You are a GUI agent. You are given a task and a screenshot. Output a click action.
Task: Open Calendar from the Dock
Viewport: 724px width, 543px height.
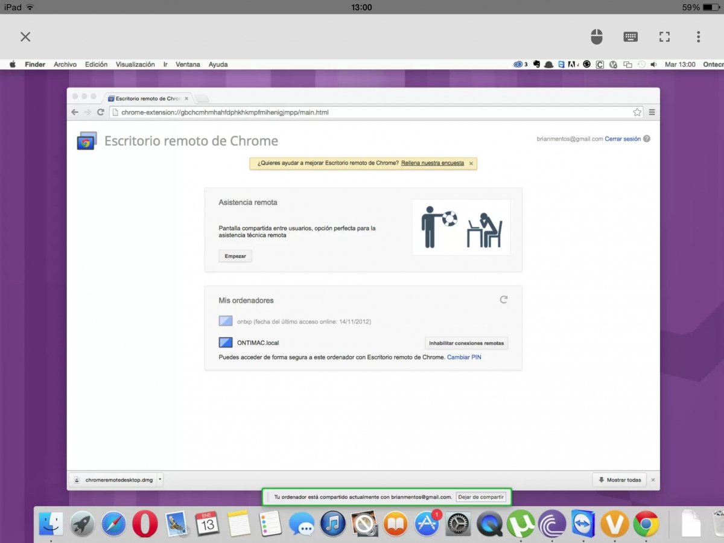[x=208, y=524]
